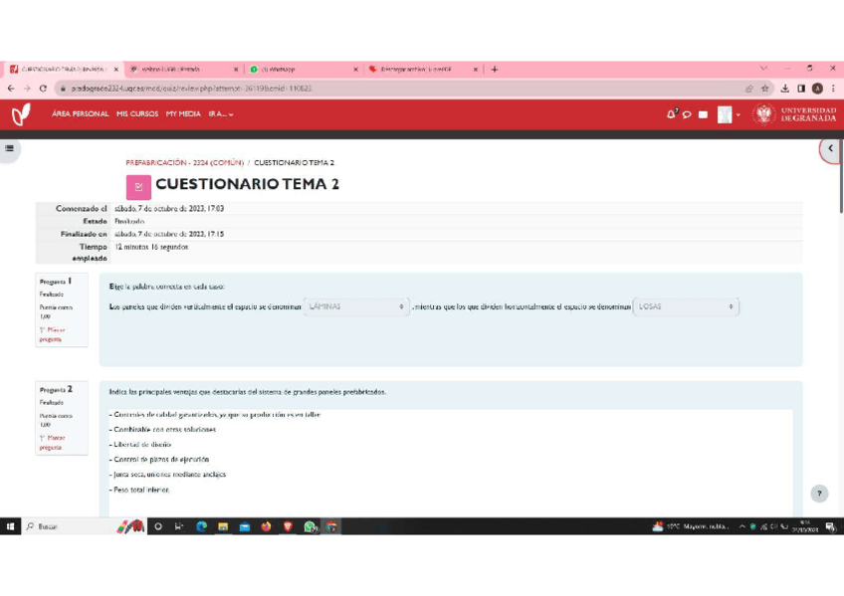Screen dimensions: 844x596
Task: Click the browser forward arrow
Action: (x=27, y=89)
